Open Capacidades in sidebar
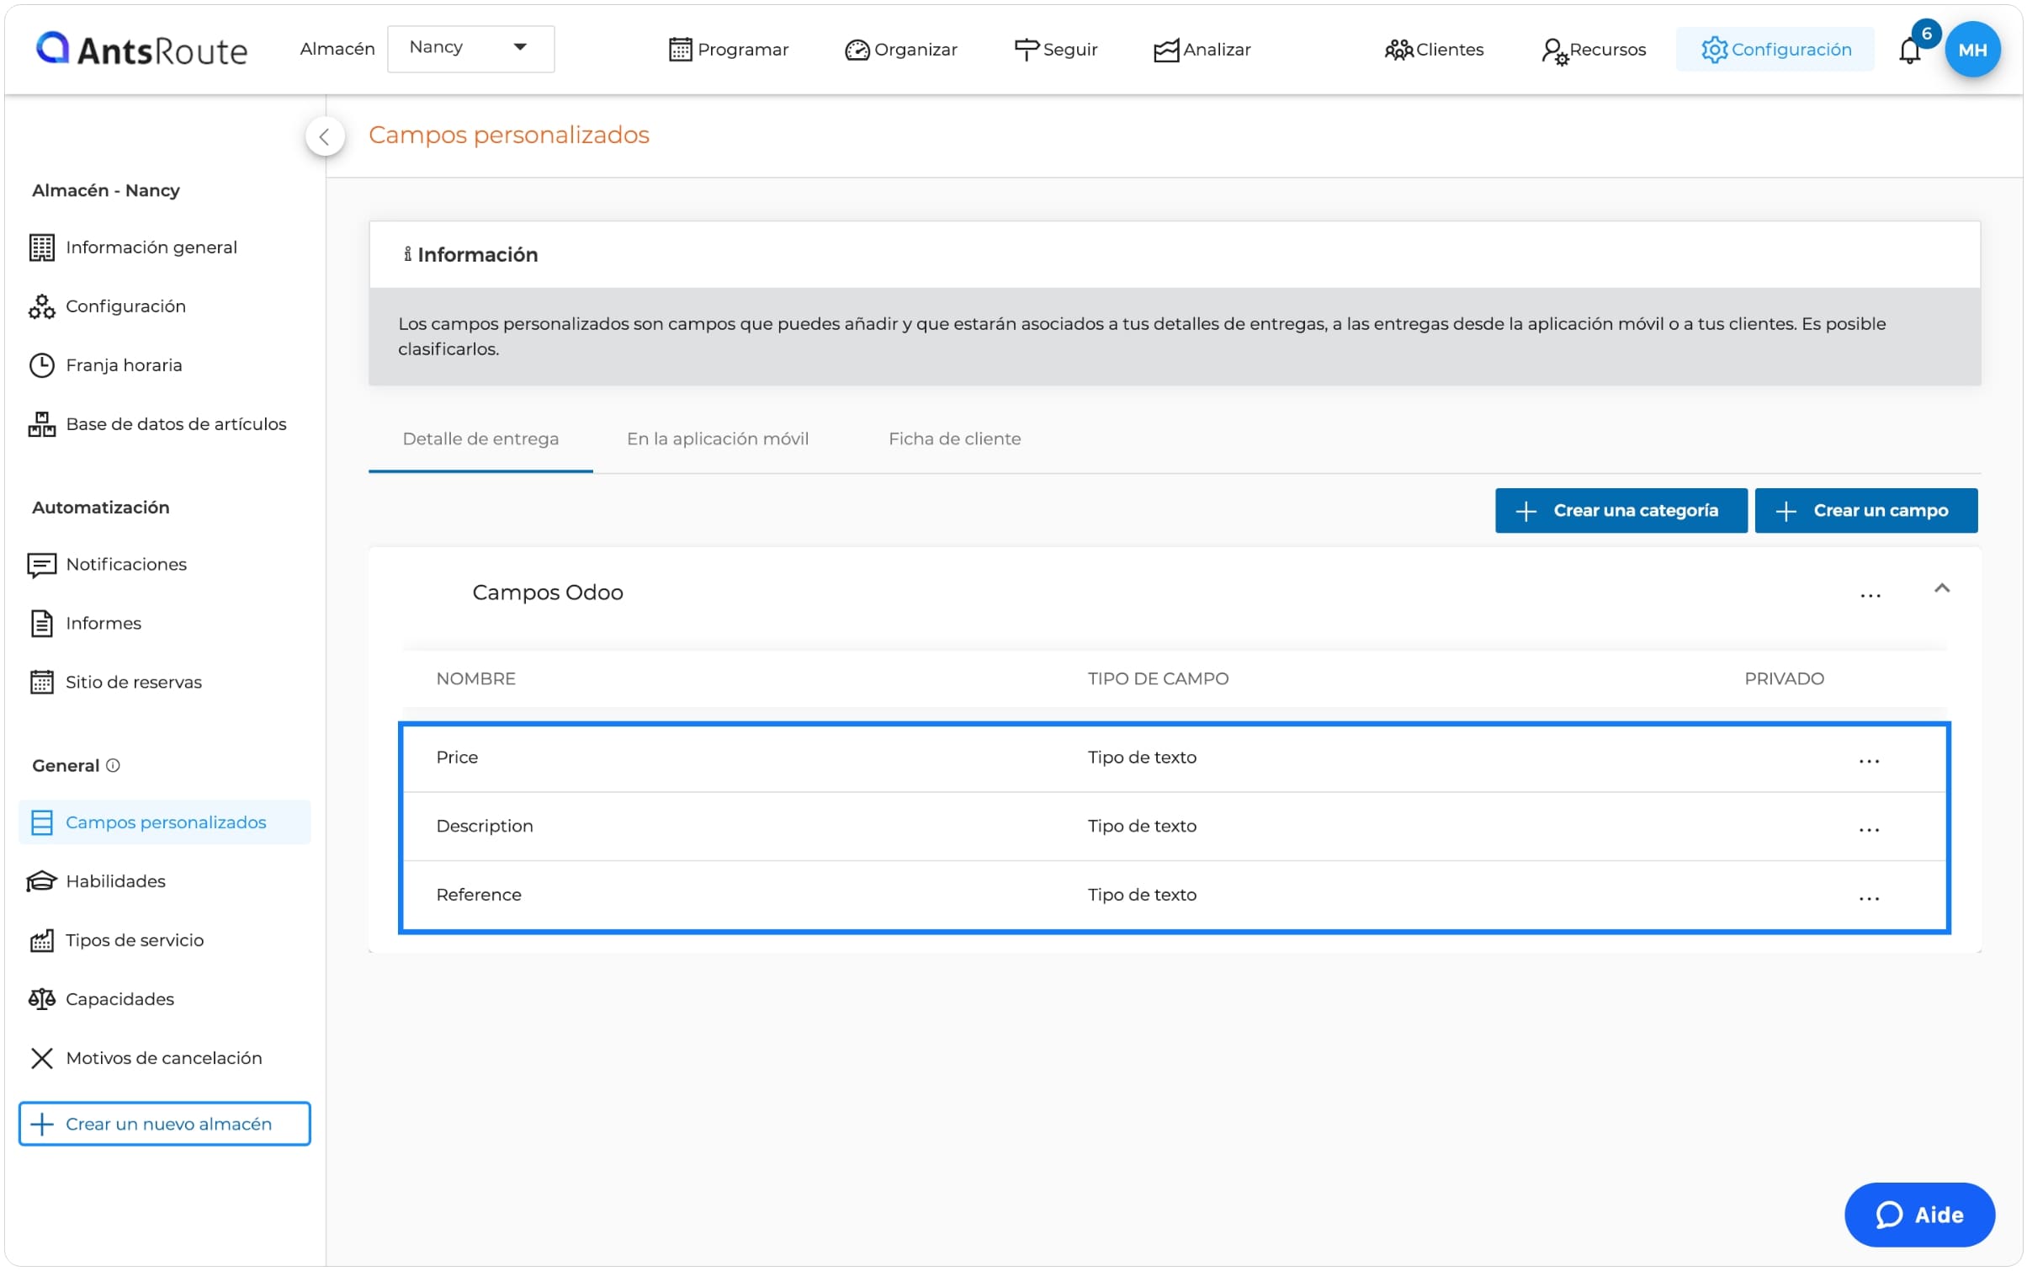The width and height of the screenshot is (2027, 1271). (101, 999)
